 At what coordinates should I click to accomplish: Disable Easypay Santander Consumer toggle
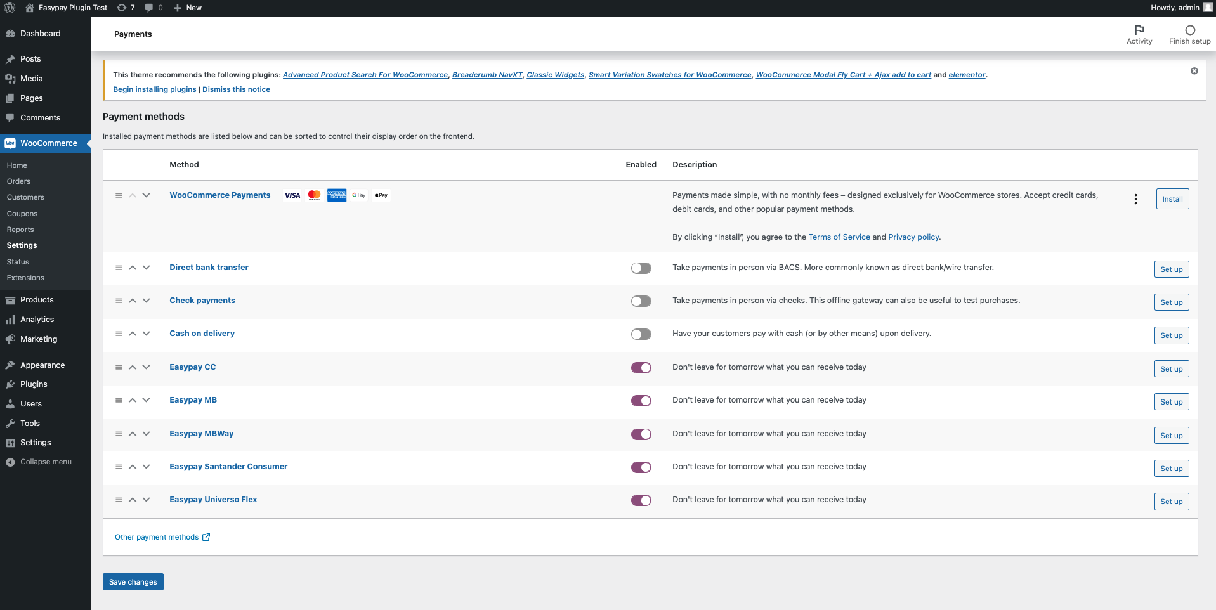[x=641, y=467]
